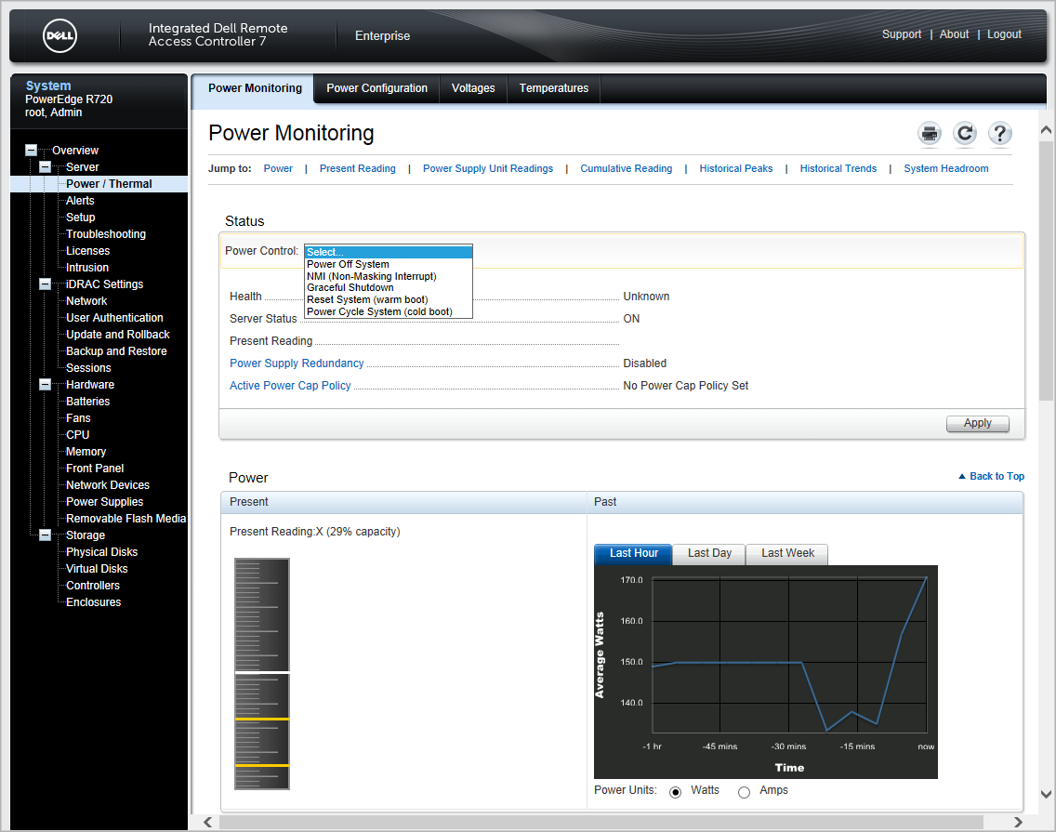Click the Dell logo
Viewport: 1056px width, 832px height.
tap(60, 36)
